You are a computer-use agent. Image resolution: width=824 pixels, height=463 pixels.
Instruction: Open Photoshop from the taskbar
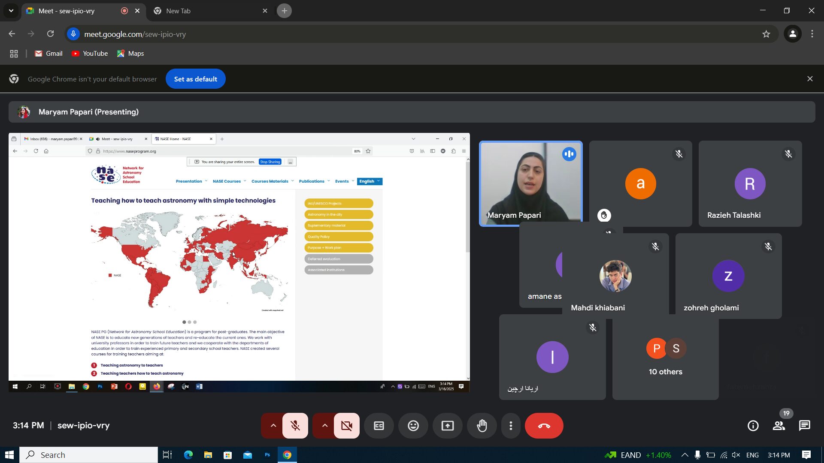(x=267, y=455)
